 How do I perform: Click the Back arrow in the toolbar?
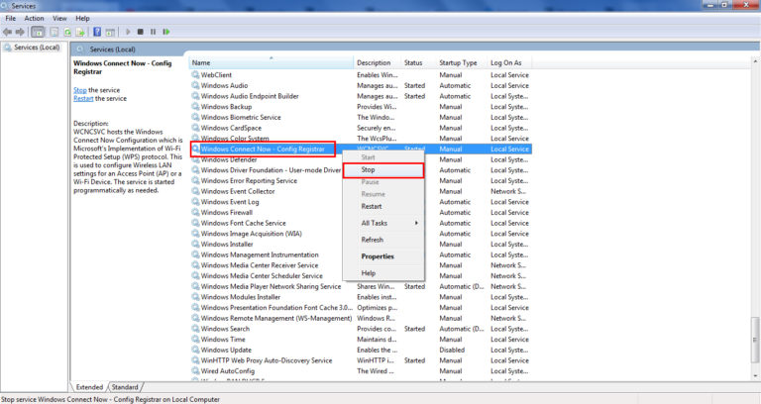pyautogui.click(x=8, y=32)
